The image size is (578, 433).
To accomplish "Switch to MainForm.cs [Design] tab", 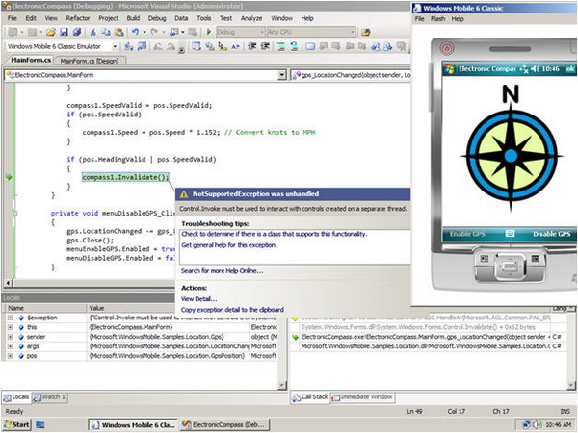I will [x=90, y=61].
